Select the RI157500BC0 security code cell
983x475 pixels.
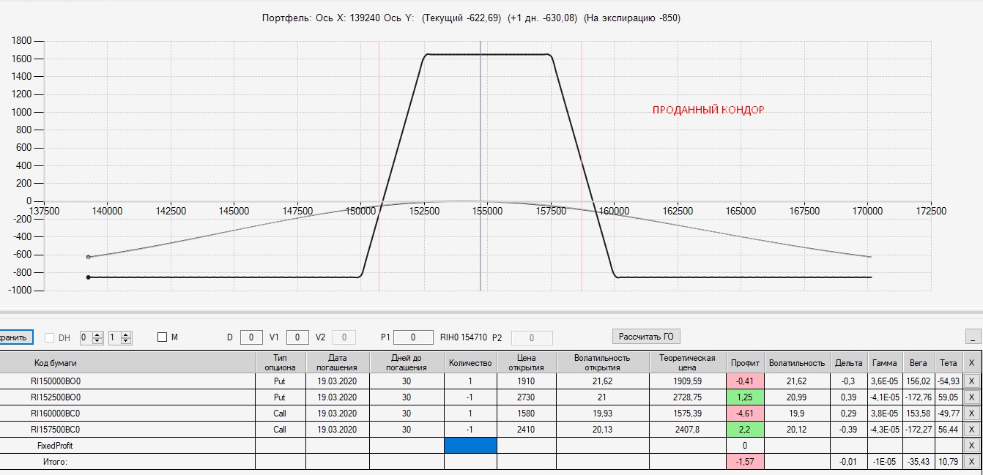click(127, 430)
